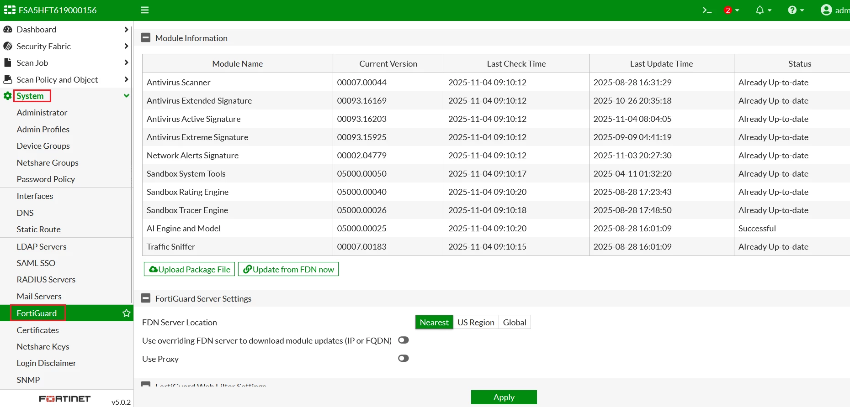Expand Scan Policy and Object chevron

[x=126, y=79]
